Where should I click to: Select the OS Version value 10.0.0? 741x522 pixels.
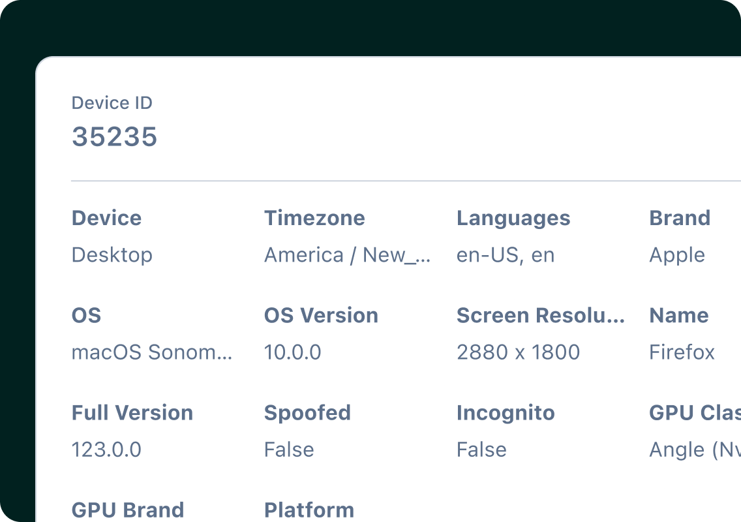click(292, 352)
